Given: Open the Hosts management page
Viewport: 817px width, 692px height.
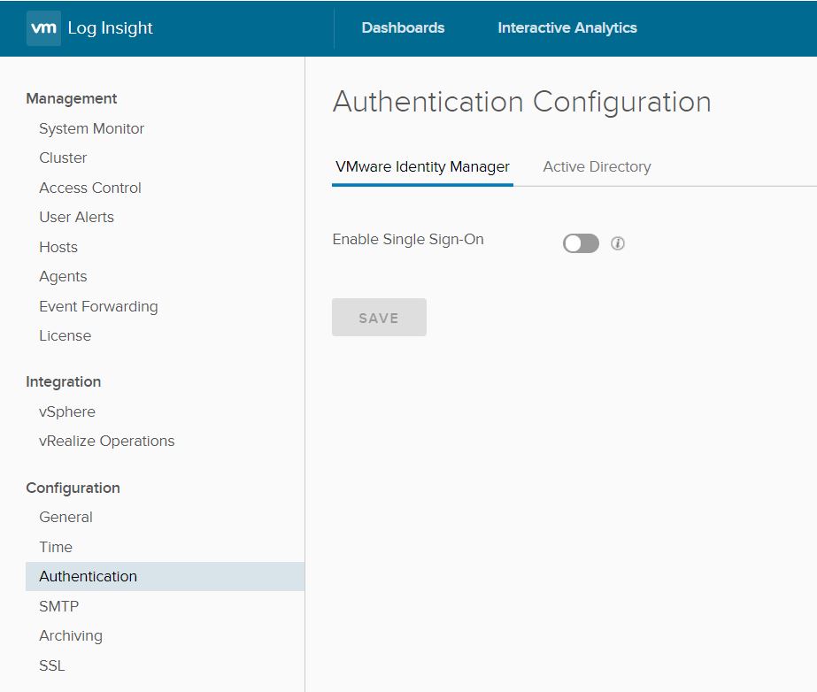Looking at the screenshot, I should click(x=58, y=247).
